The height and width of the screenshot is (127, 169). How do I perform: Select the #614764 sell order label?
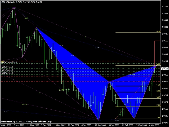pos(7,70)
